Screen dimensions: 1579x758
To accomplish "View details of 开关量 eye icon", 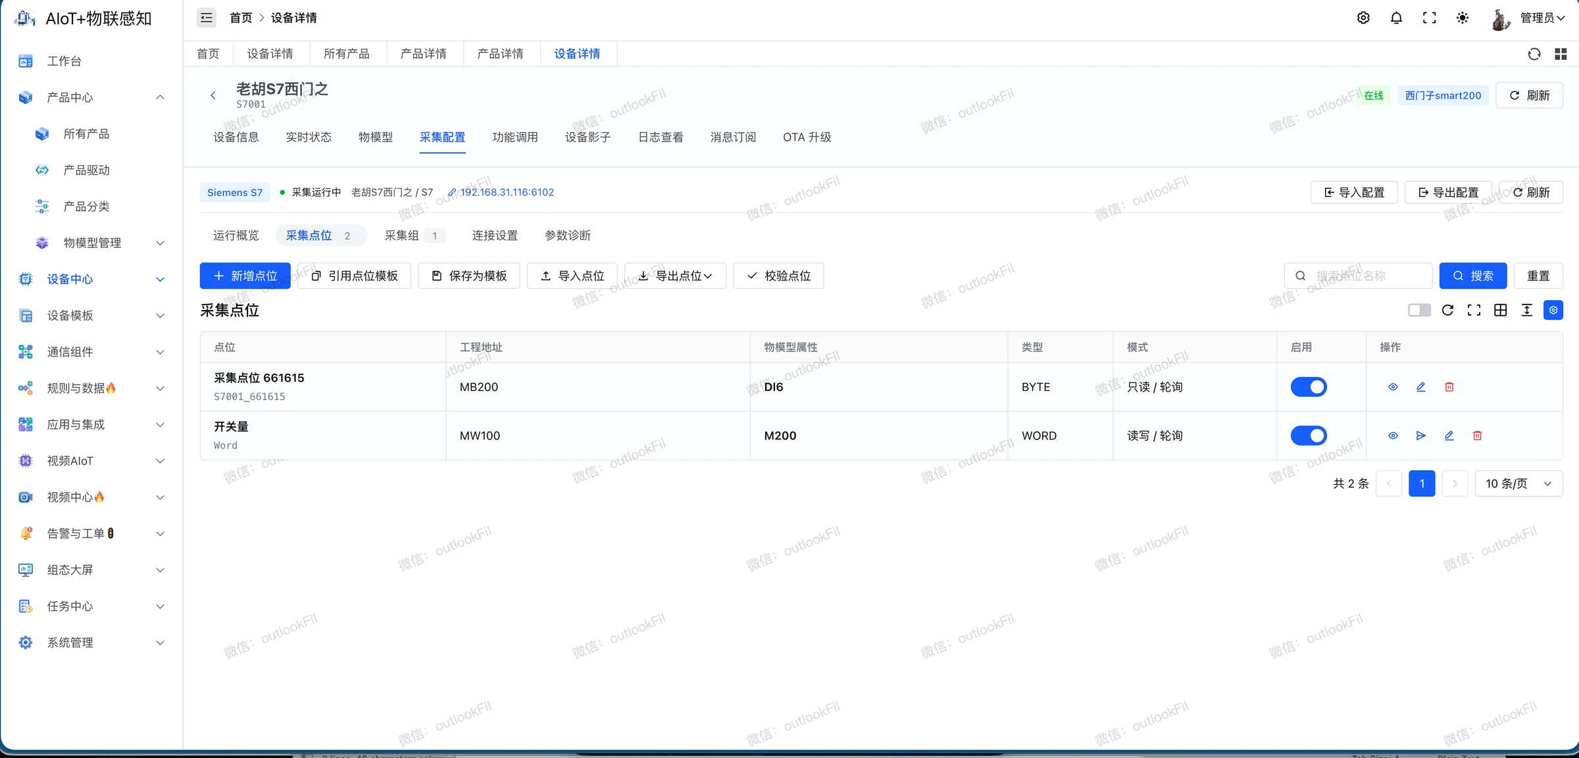I will click(1393, 436).
